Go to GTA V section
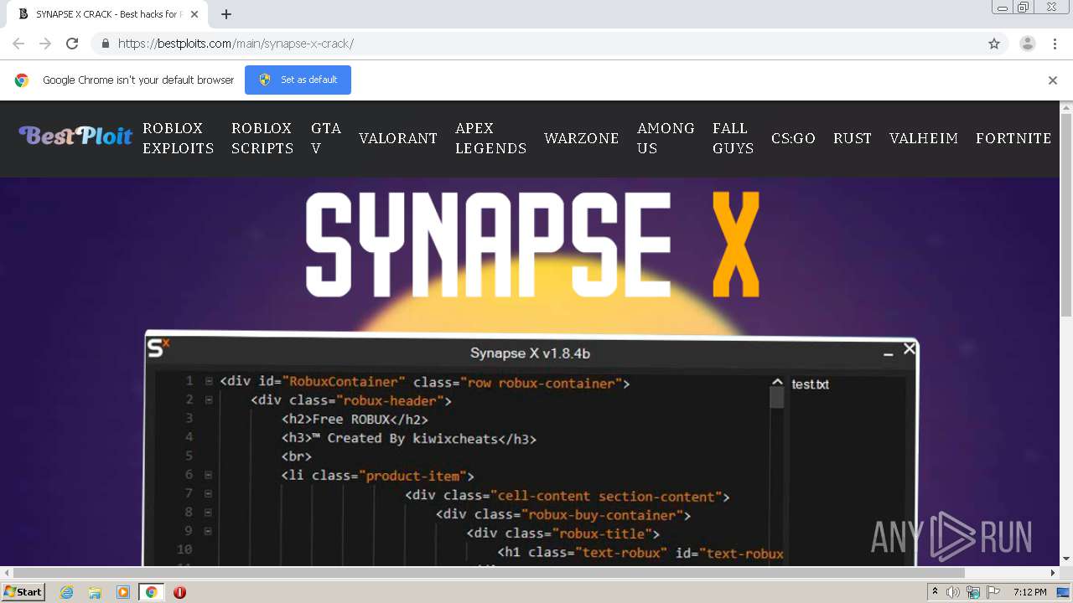The height and width of the screenshot is (603, 1073). pos(326,138)
